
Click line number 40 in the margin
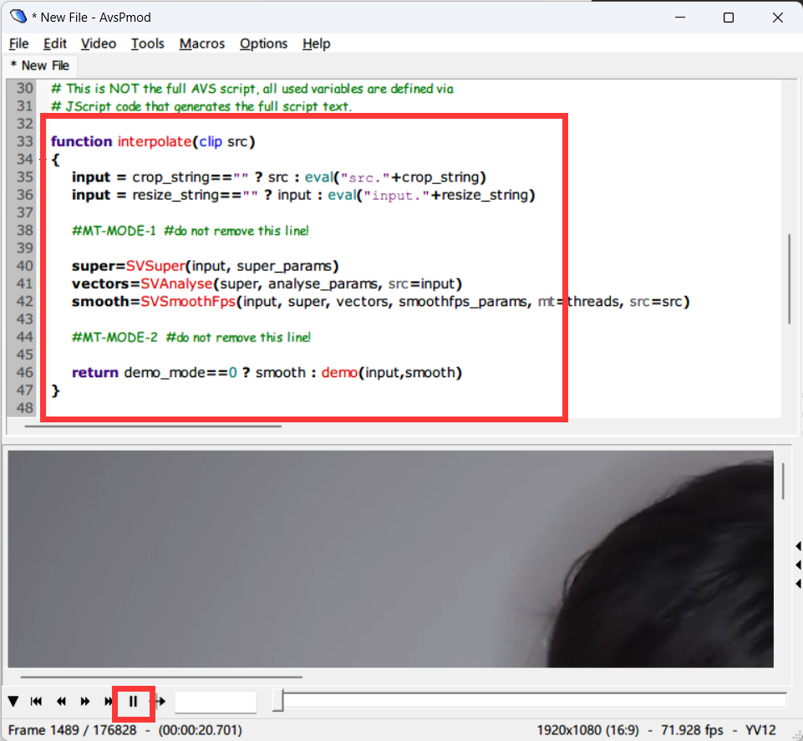point(24,266)
